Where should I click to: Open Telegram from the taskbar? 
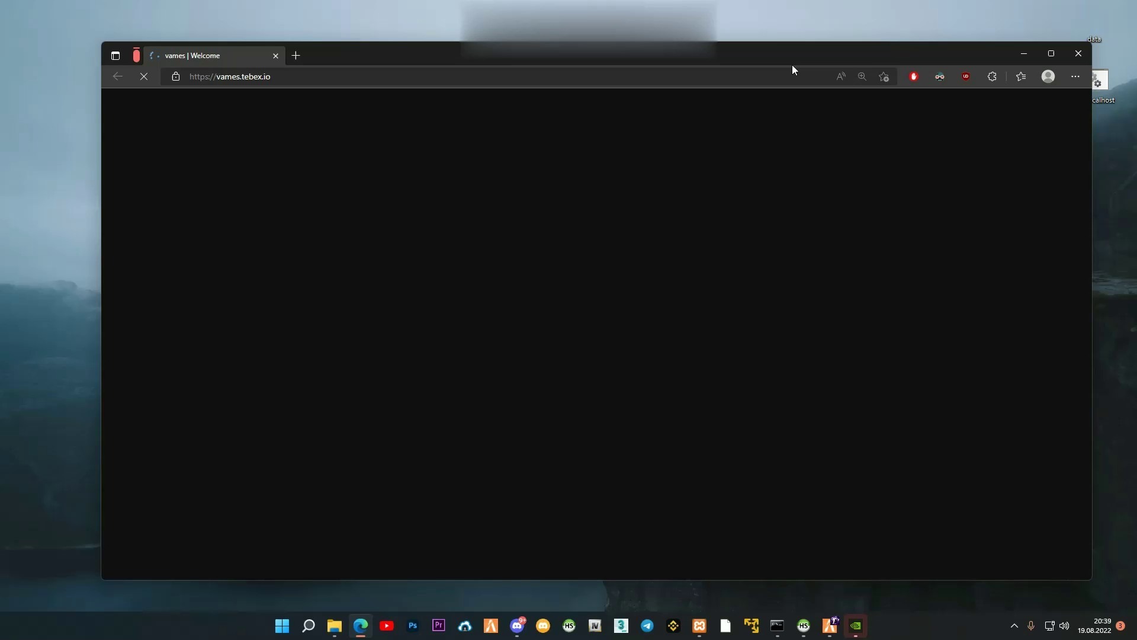pos(647,626)
